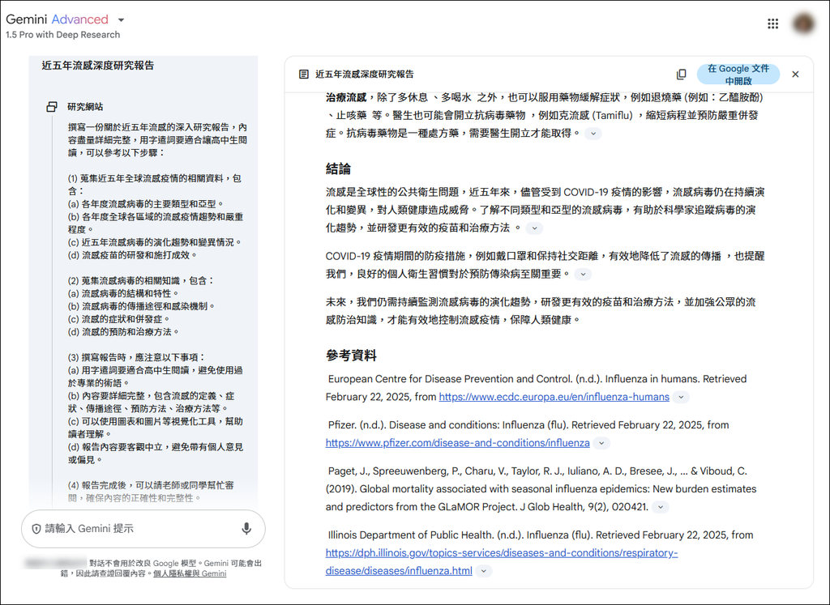Click the 研究網站 label
The width and height of the screenshot is (830, 605).
[85, 107]
